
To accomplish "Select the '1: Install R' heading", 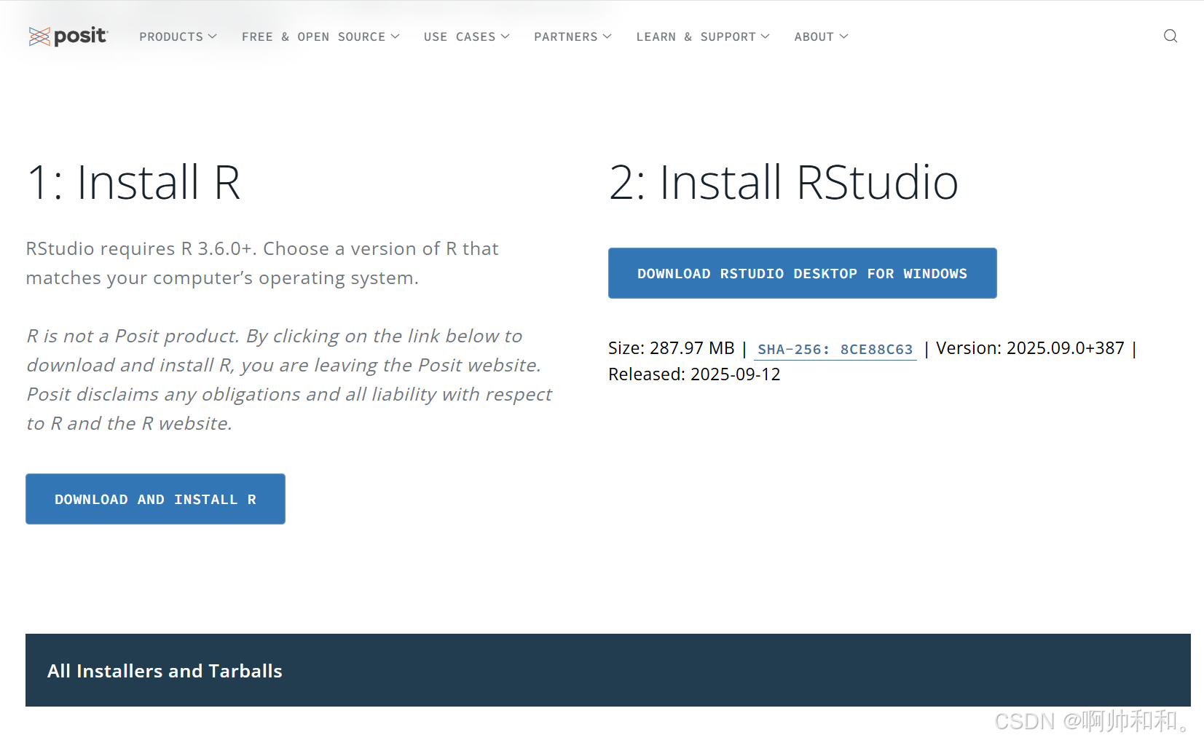I will [133, 182].
